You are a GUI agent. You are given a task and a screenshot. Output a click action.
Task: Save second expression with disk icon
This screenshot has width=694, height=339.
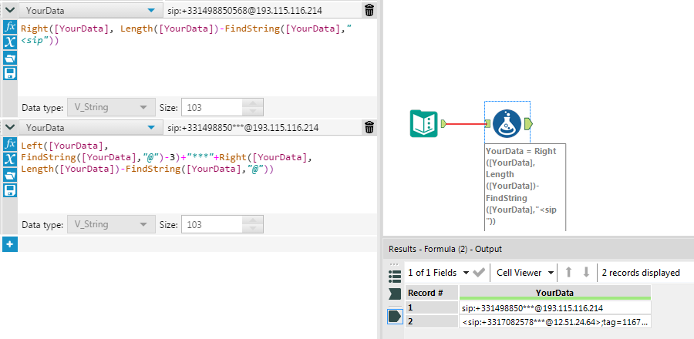[10, 190]
